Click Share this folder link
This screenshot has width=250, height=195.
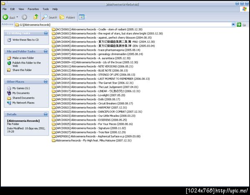(x=22, y=70)
